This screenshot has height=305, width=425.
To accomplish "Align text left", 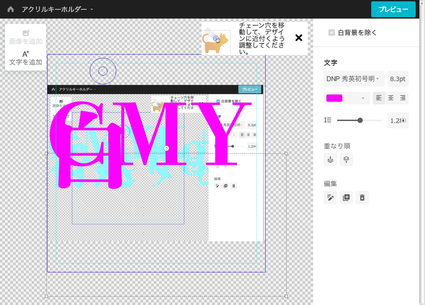I will 379,98.
